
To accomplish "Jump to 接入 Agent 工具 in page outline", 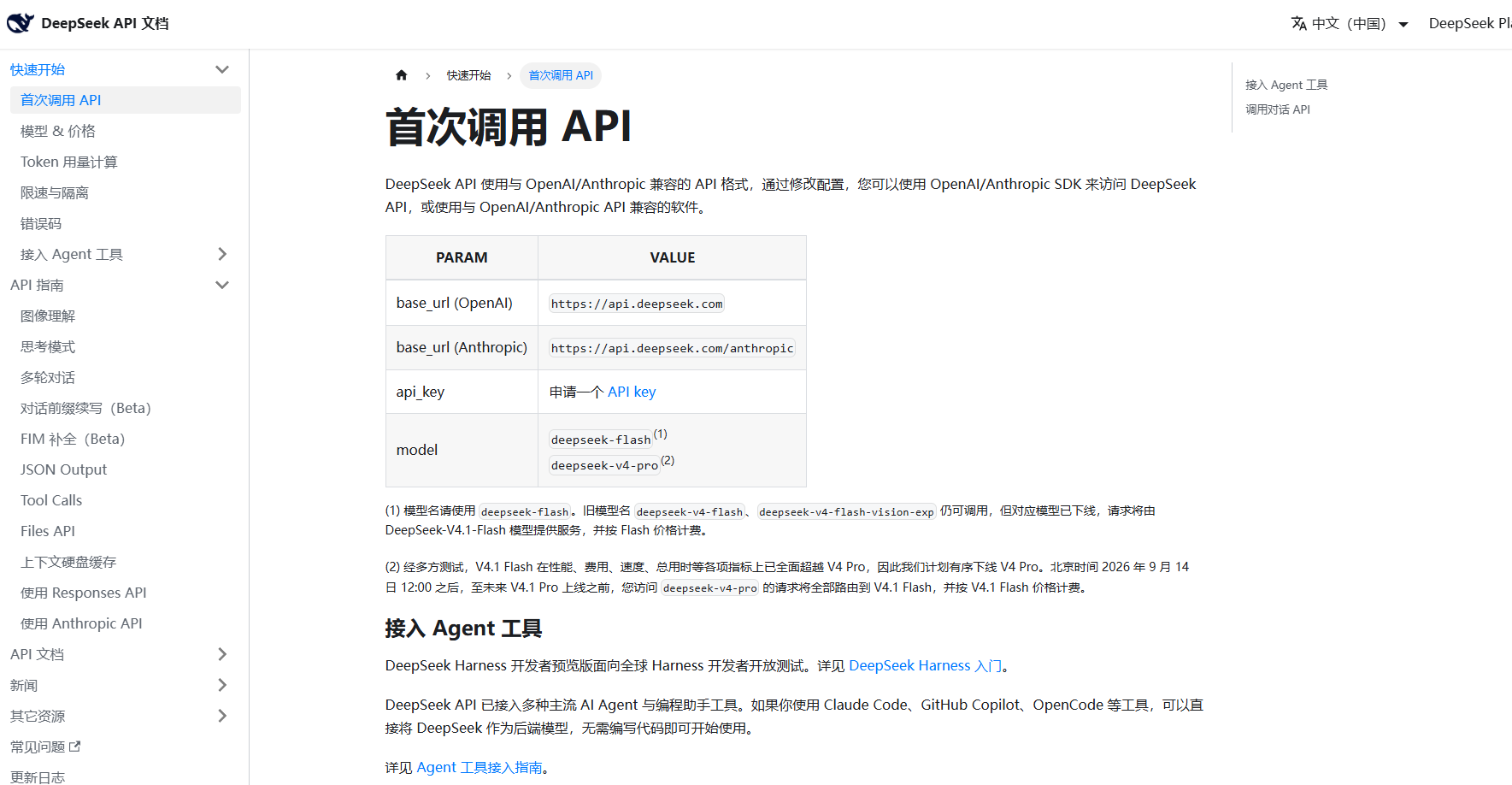I will pyautogui.click(x=1286, y=85).
